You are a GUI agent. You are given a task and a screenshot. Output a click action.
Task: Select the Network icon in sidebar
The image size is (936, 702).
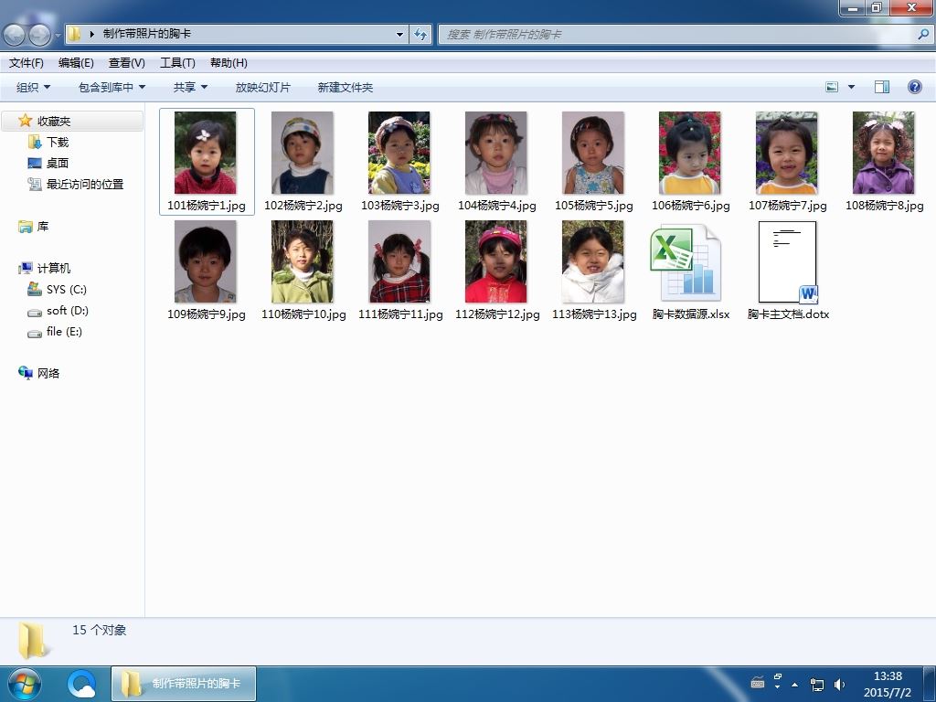pos(25,373)
